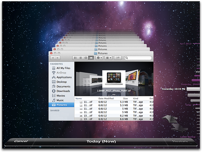Switch to column view in Finder toolbar

pos(86,58)
